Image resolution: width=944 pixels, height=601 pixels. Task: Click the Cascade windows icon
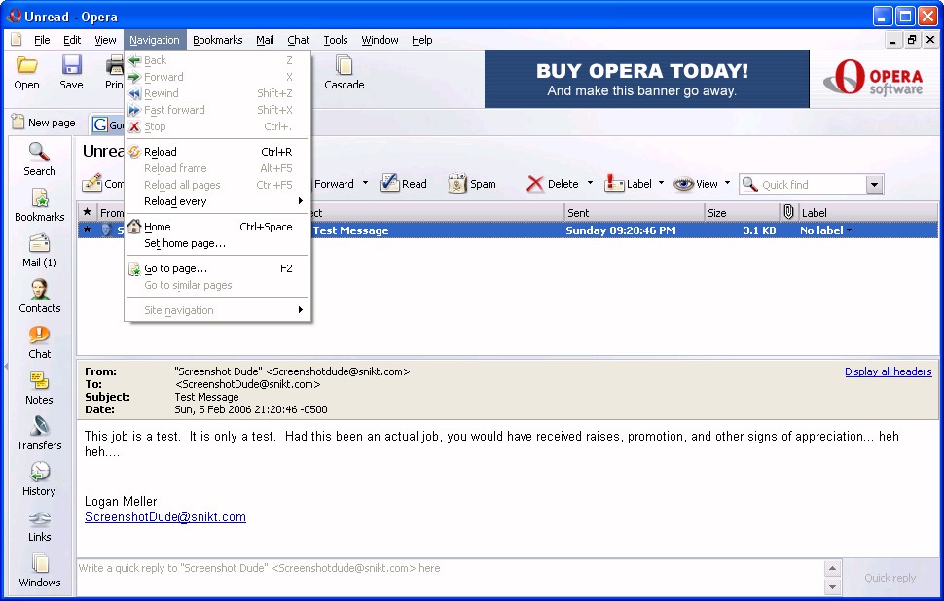(x=344, y=73)
